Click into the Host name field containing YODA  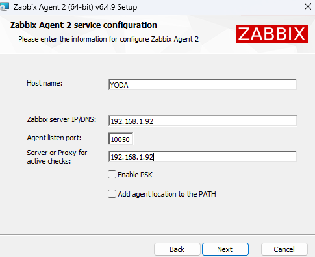point(203,84)
